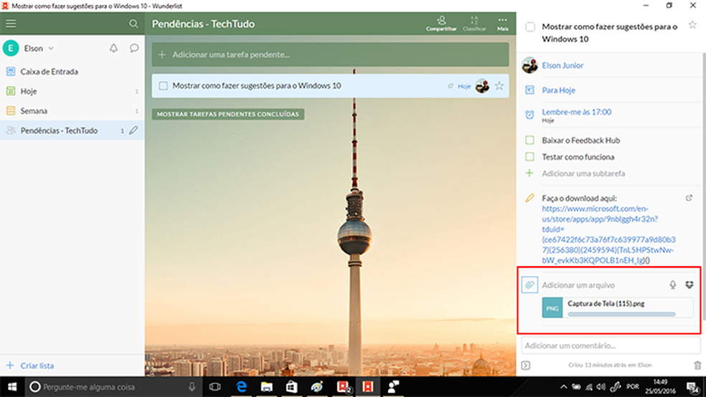Open Caixa de Entrada list
This screenshot has height=397, width=706.
pyautogui.click(x=72, y=72)
